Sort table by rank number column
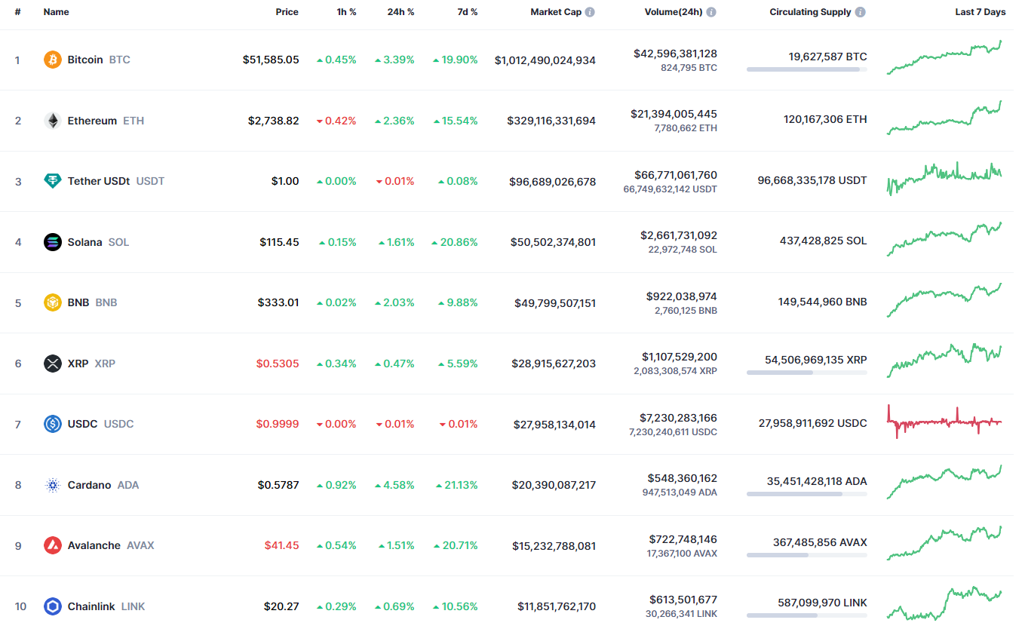Viewport: 1025px width, 626px height. coord(17,12)
